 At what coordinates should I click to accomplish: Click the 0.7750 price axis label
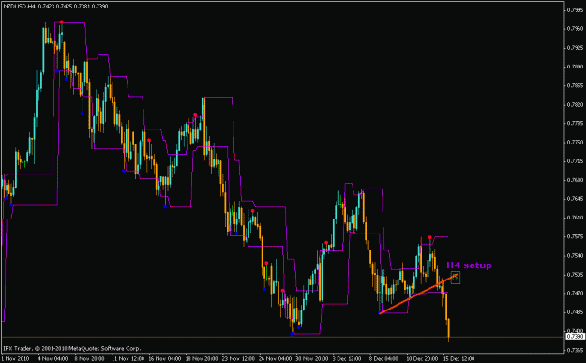[x=576, y=142]
